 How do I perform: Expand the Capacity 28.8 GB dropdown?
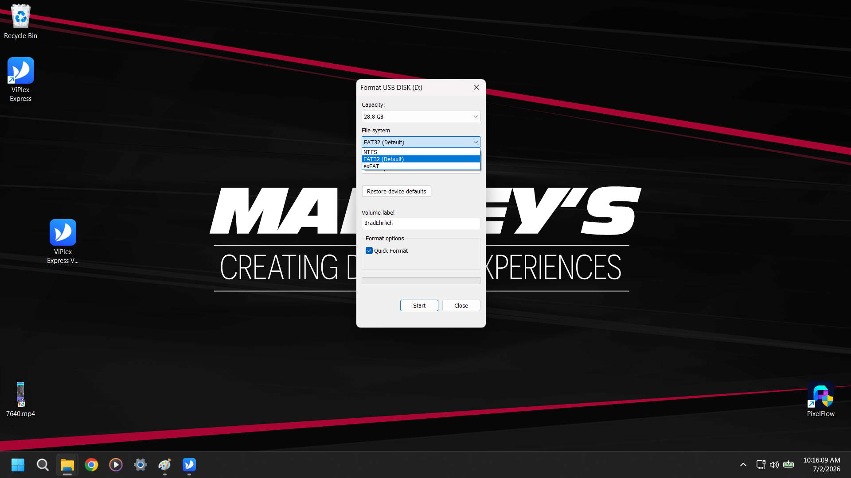coord(421,116)
